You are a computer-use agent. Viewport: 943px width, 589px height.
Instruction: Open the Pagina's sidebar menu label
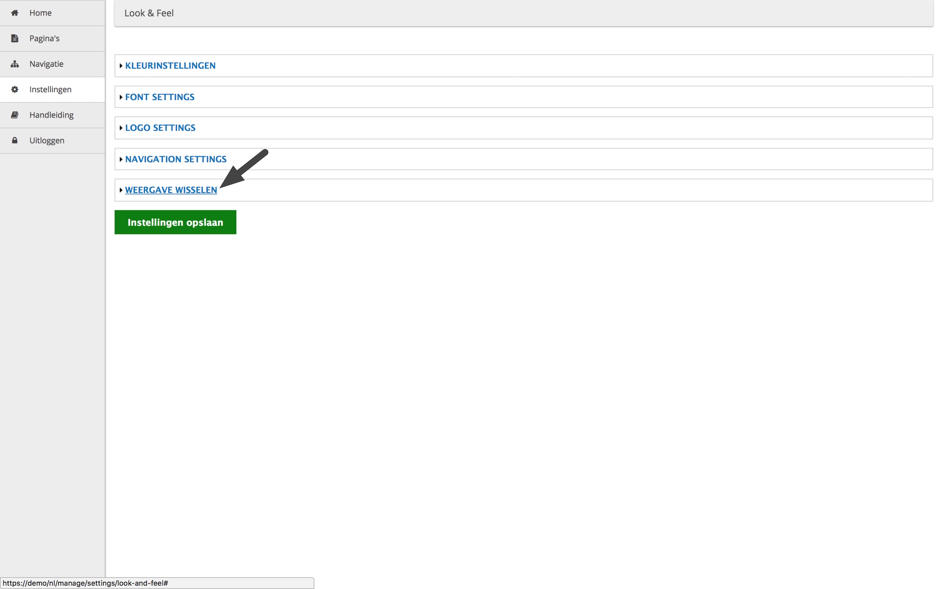(44, 38)
